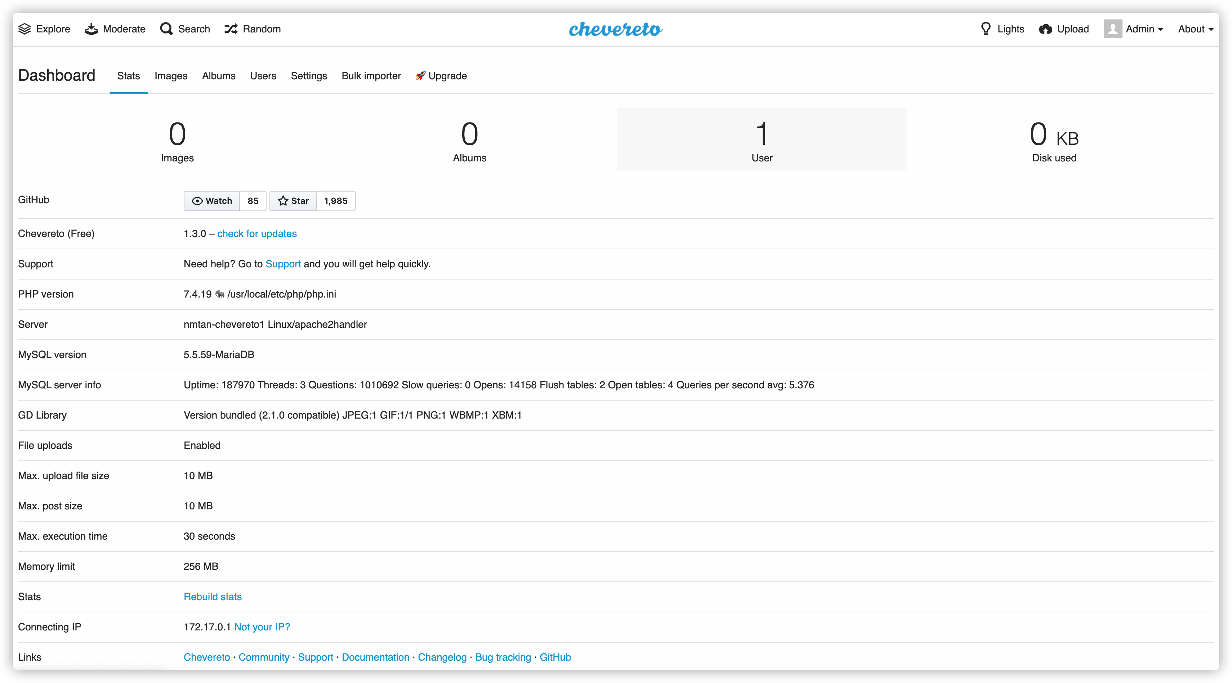Screen dimensions: 1232x683
Task: Click the Explore layers icon
Action: point(24,29)
